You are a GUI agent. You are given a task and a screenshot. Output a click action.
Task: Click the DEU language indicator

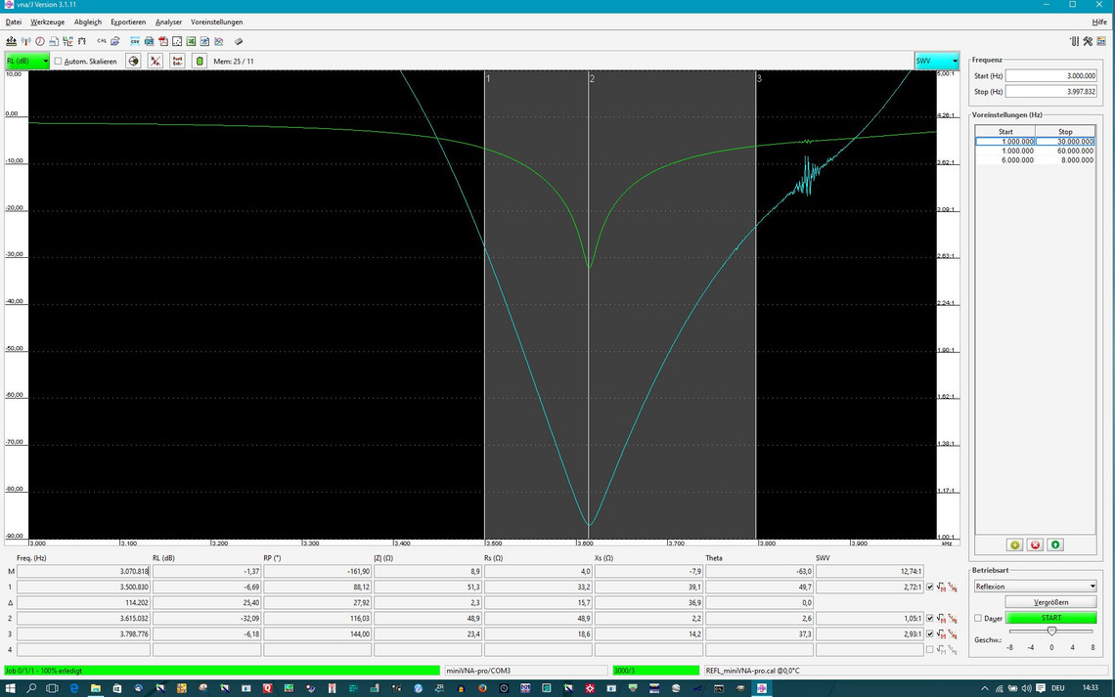pyautogui.click(x=1058, y=688)
